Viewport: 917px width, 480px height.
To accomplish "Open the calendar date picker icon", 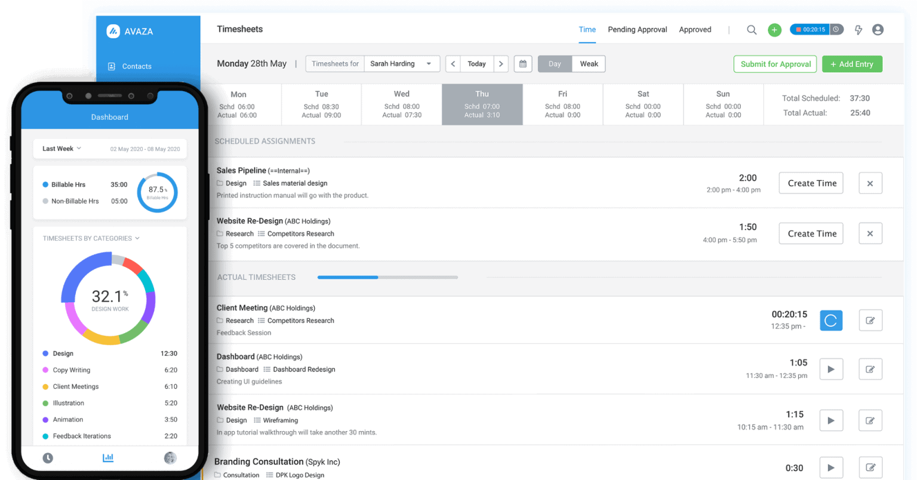I will coord(523,64).
